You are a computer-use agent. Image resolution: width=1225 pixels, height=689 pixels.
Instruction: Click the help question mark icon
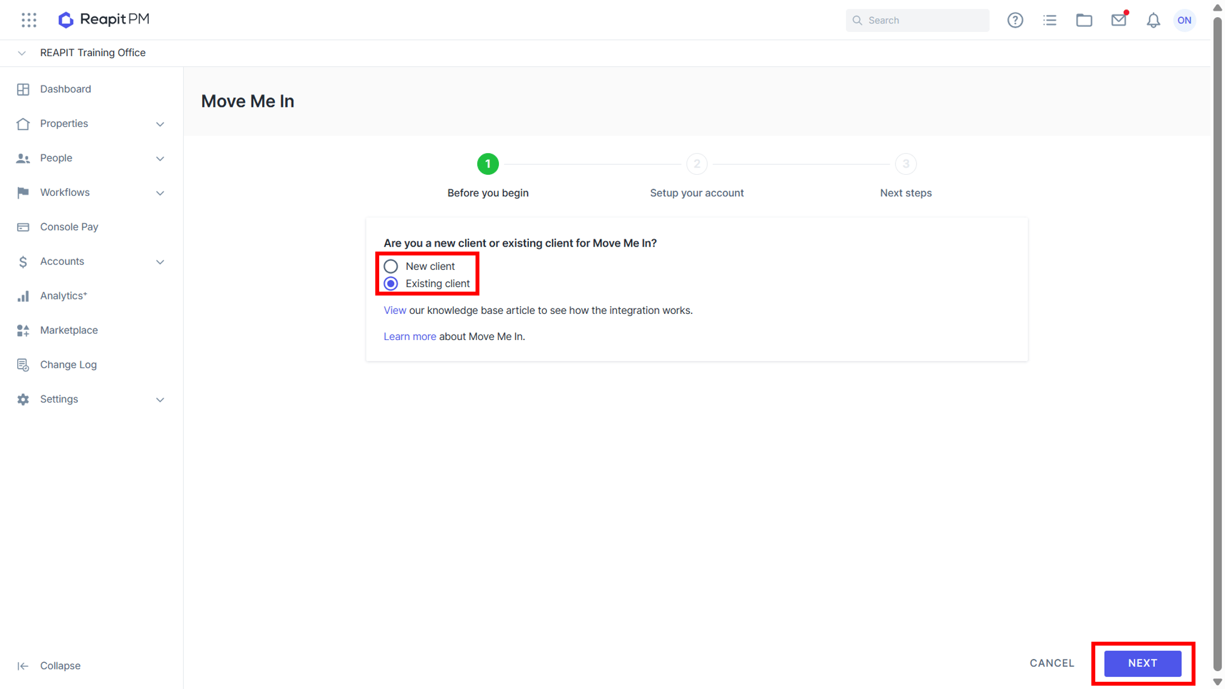tap(1015, 20)
